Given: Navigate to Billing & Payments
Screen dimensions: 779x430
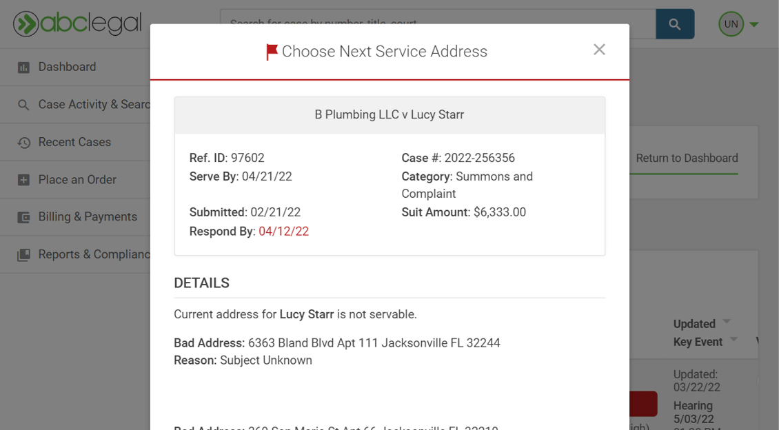Looking at the screenshot, I should (x=88, y=216).
